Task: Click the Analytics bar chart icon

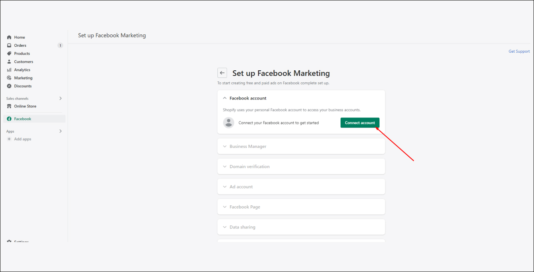Action: (x=9, y=70)
